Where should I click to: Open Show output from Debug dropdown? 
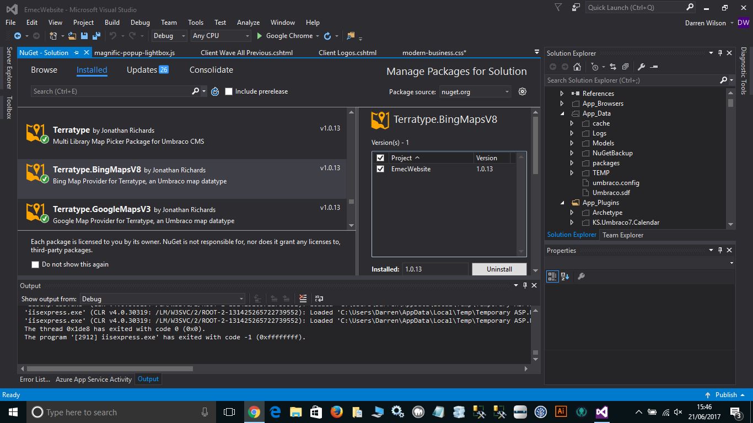163,299
